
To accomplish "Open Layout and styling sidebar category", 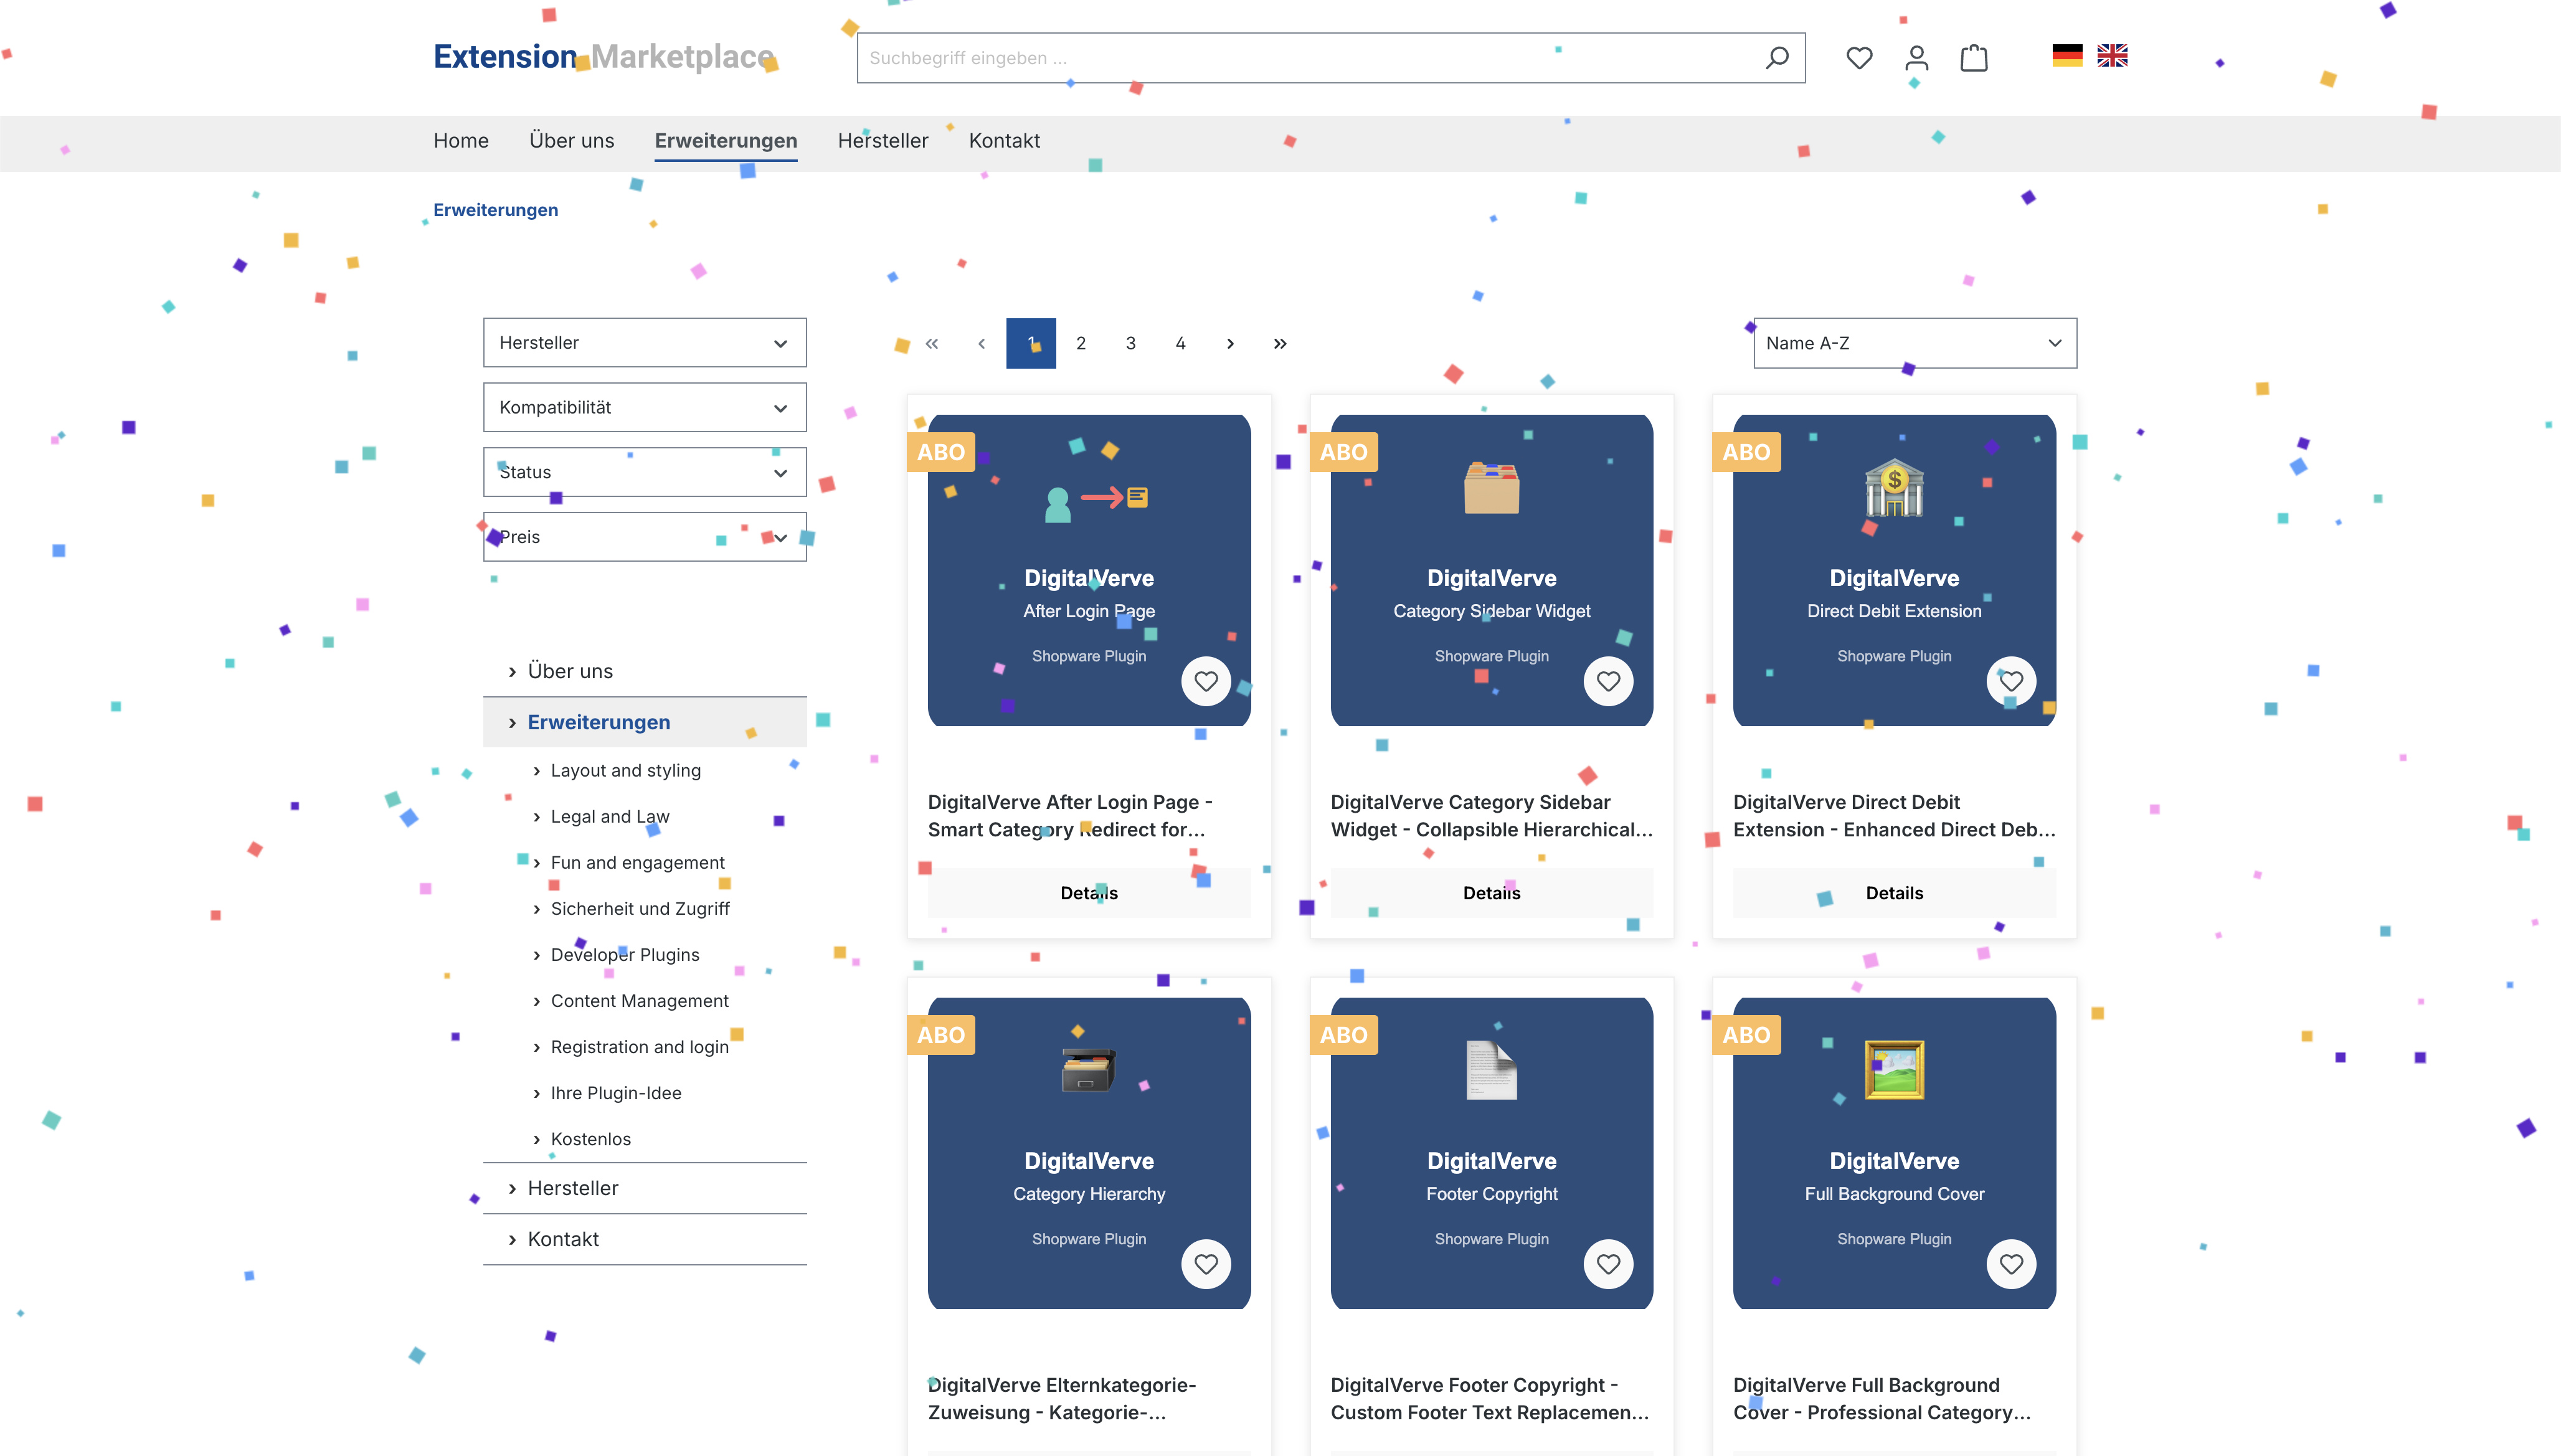I will click(625, 771).
